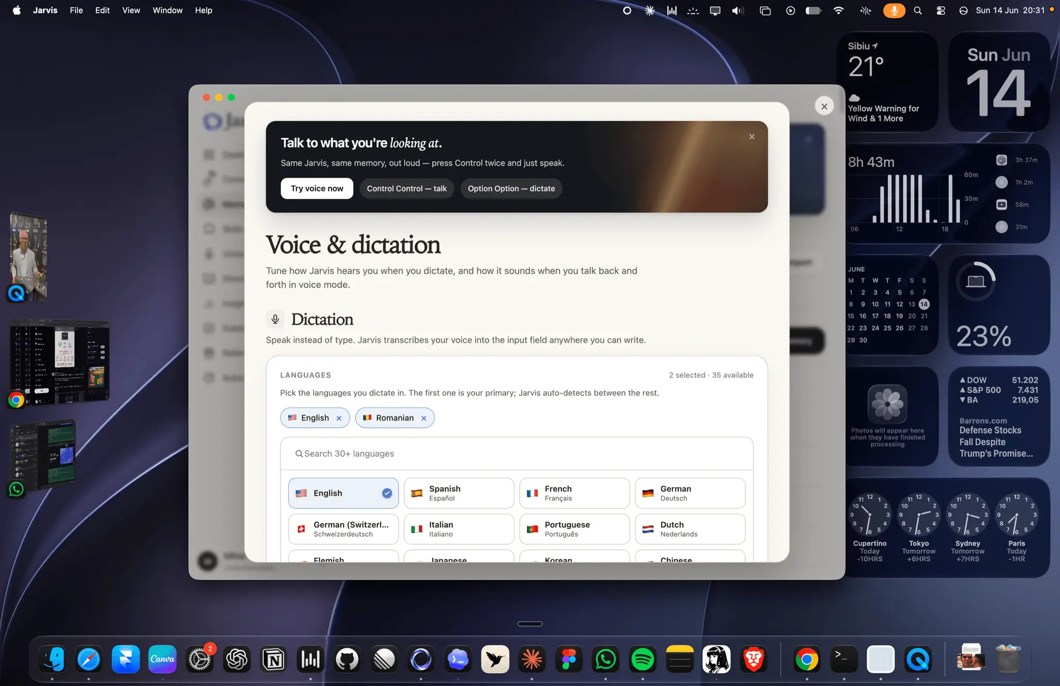Open the Help menu
The height and width of the screenshot is (686, 1060).
tap(203, 10)
